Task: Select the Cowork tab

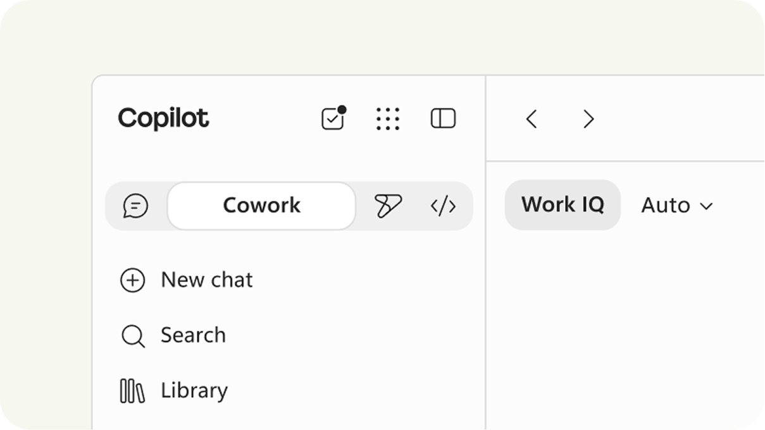Action: (x=261, y=206)
